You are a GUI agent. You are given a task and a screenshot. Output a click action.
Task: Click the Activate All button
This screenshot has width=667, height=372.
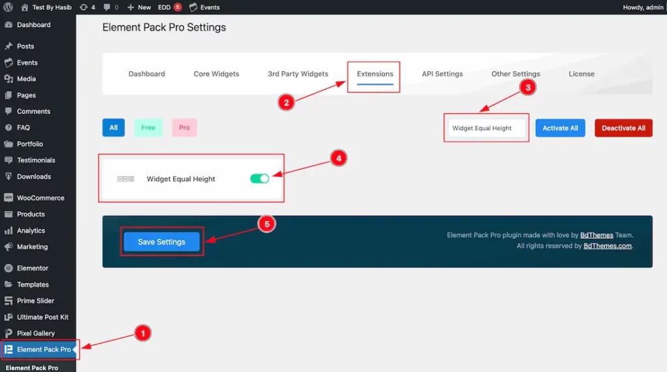click(x=560, y=128)
